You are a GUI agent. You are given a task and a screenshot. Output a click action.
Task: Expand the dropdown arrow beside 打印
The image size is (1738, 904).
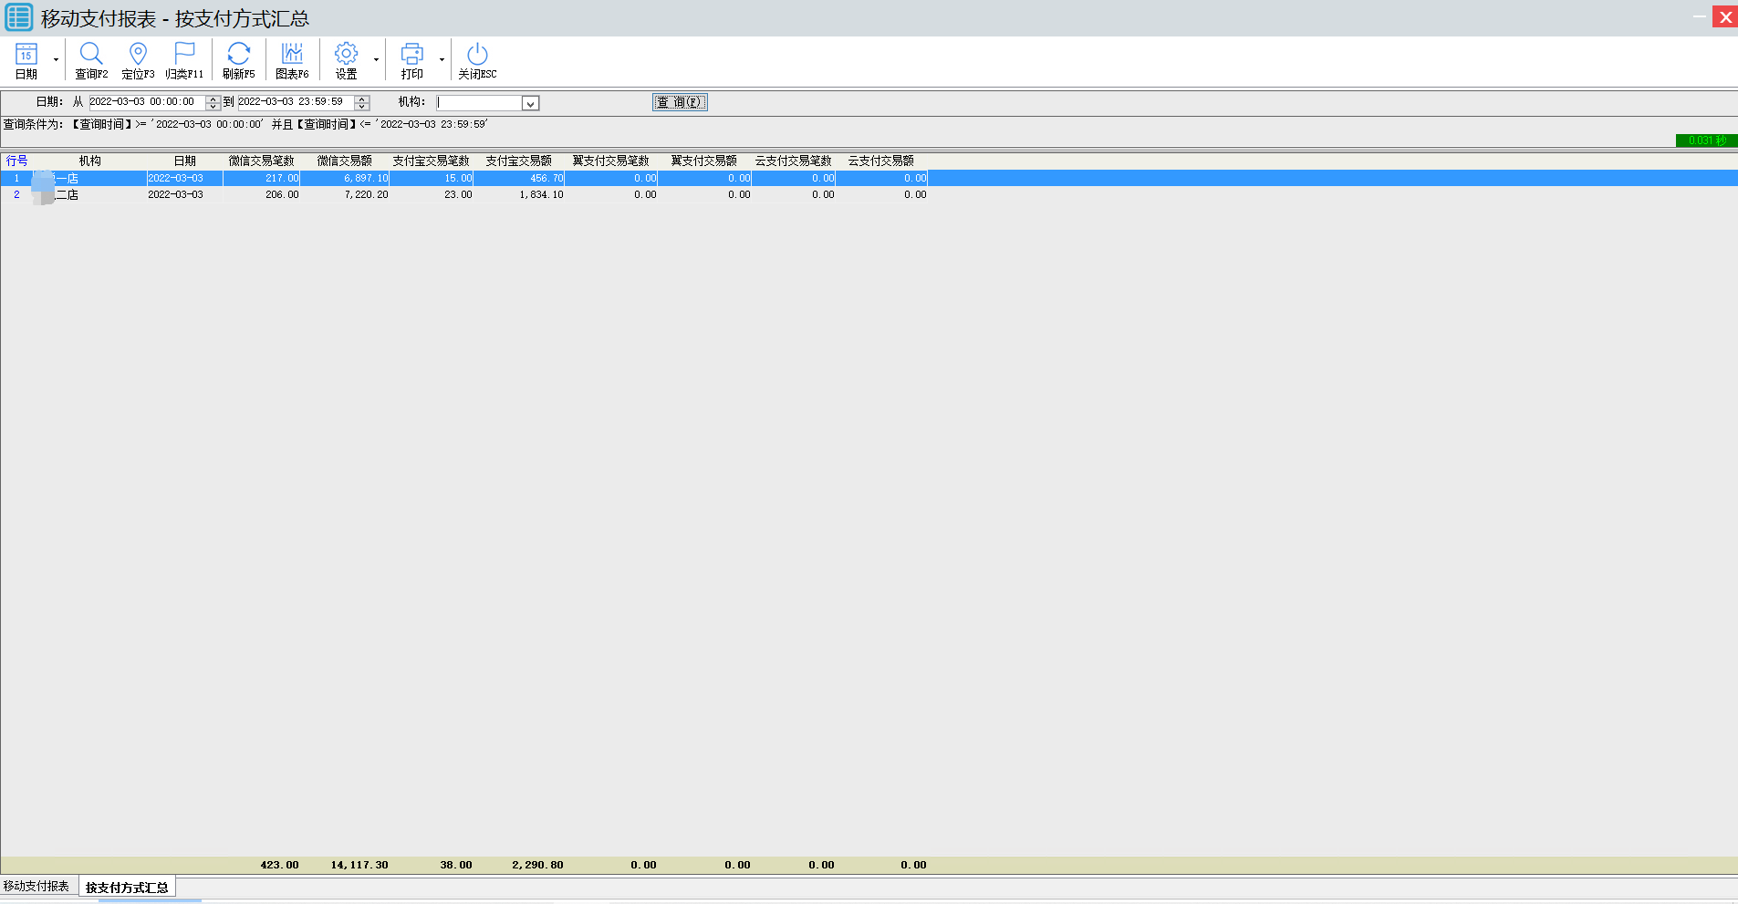pyautogui.click(x=442, y=60)
